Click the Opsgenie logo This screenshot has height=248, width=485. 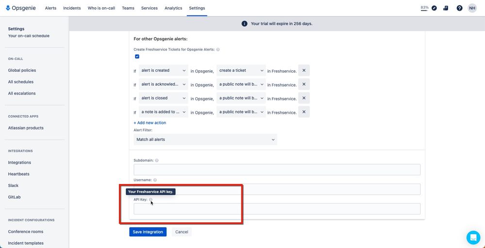21,8
